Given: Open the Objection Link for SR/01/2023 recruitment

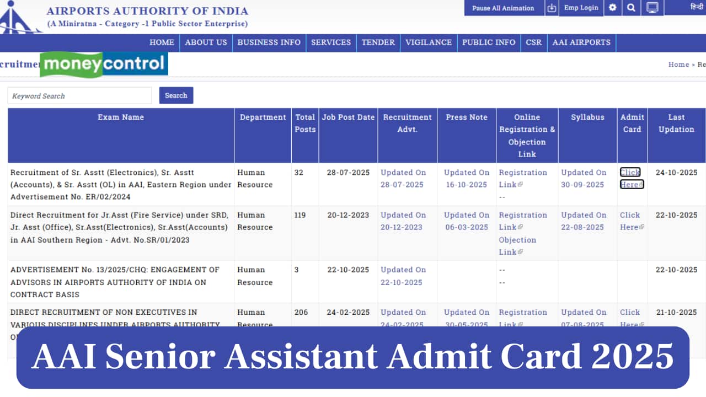Looking at the screenshot, I should (x=517, y=246).
